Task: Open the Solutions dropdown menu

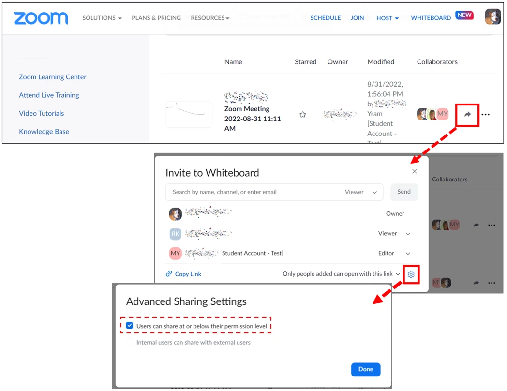Action: (x=102, y=18)
